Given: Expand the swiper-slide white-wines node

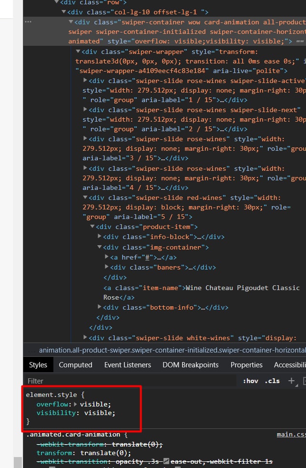Looking at the screenshot, I should point(85,338).
